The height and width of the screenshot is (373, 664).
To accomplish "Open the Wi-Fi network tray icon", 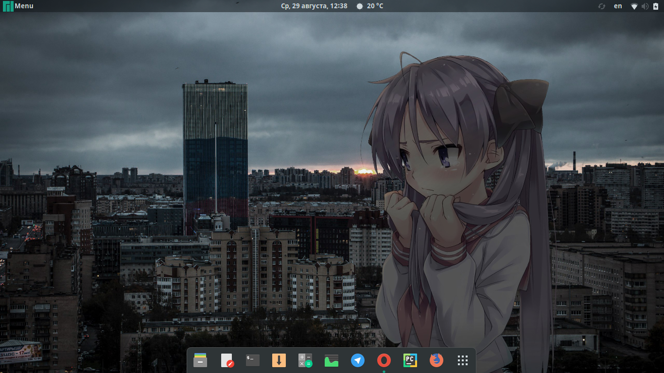I will pos(634,6).
